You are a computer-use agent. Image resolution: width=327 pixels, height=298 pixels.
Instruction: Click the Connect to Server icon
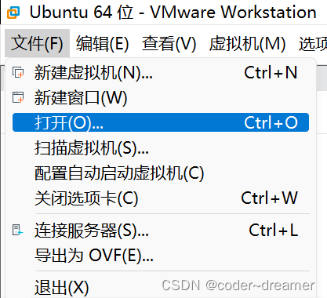click(x=18, y=230)
